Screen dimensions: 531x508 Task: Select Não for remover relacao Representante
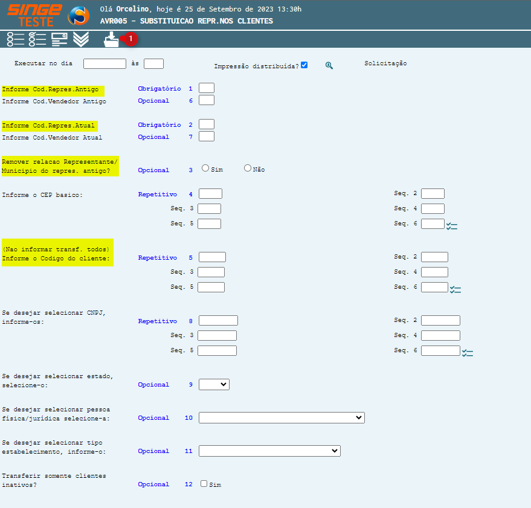tap(248, 169)
